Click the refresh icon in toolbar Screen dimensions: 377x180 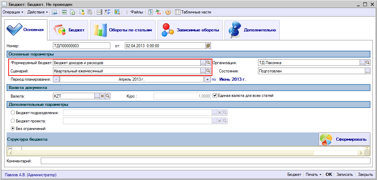(x=64, y=12)
